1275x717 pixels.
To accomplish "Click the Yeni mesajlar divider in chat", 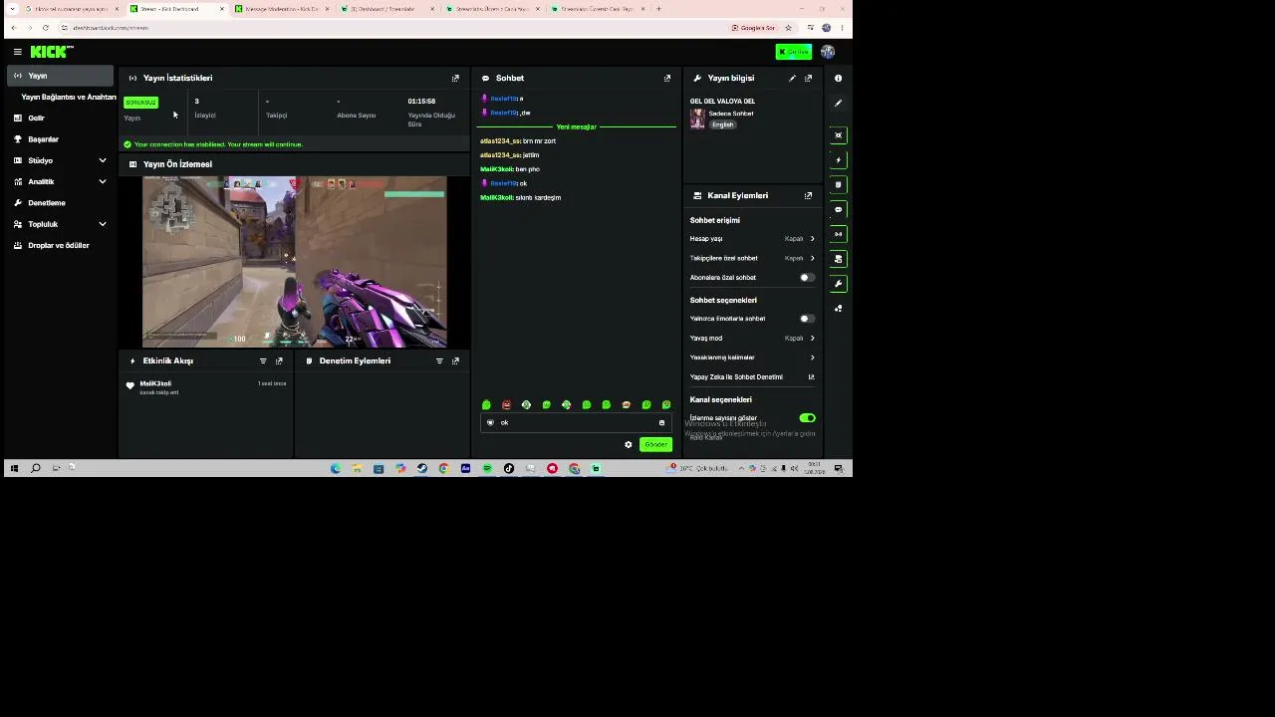I will (577, 127).
